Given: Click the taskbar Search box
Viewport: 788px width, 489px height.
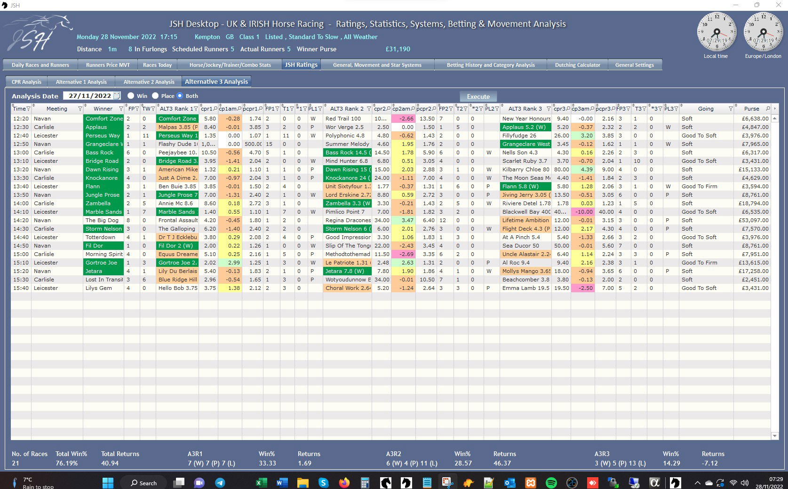Looking at the screenshot, I should pos(143,482).
